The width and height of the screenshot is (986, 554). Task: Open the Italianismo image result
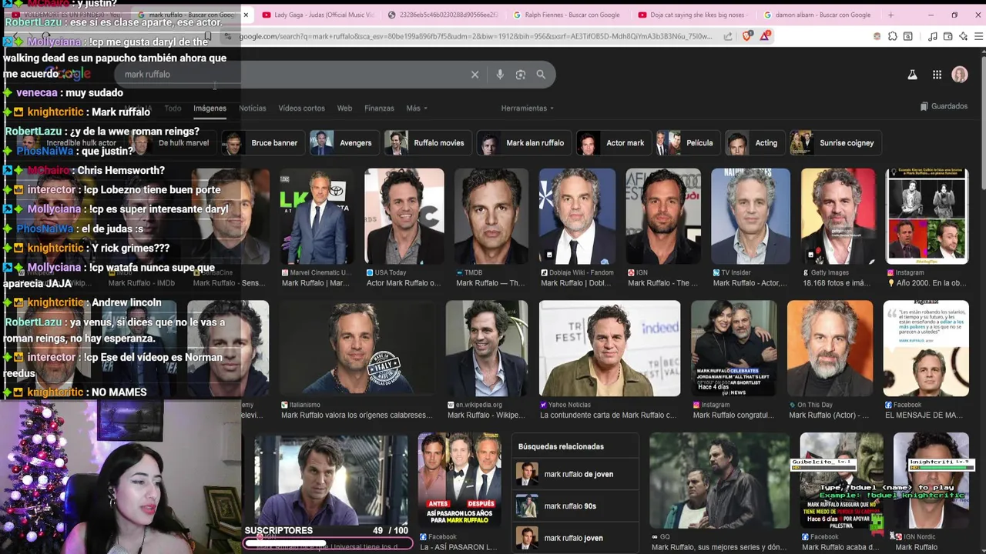point(357,349)
